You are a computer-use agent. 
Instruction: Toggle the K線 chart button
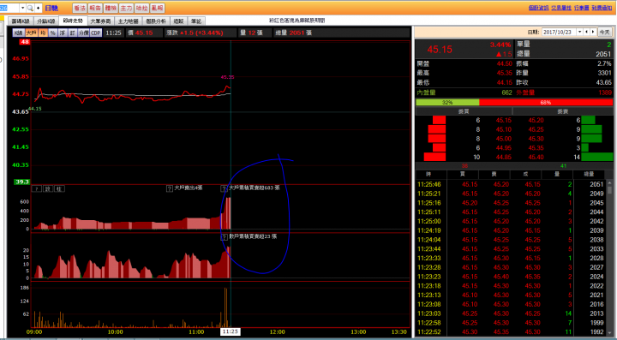19,33
